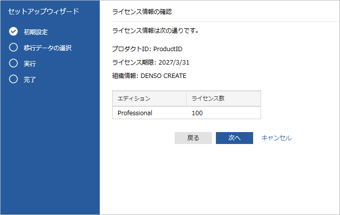Select the 完了 step label
This screenshot has height=215, width=340.
tap(30, 79)
